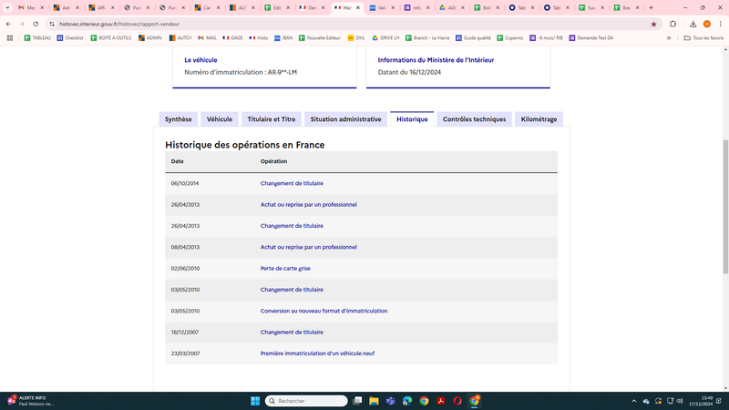Switch to the Gmail browser tab
The width and height of the screenshot is (729, 410).
(x=30, y=7)
